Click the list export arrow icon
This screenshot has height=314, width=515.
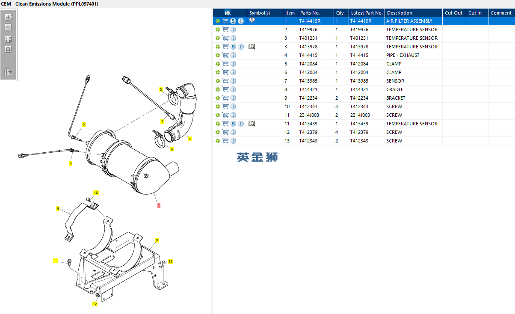(8, 71)
